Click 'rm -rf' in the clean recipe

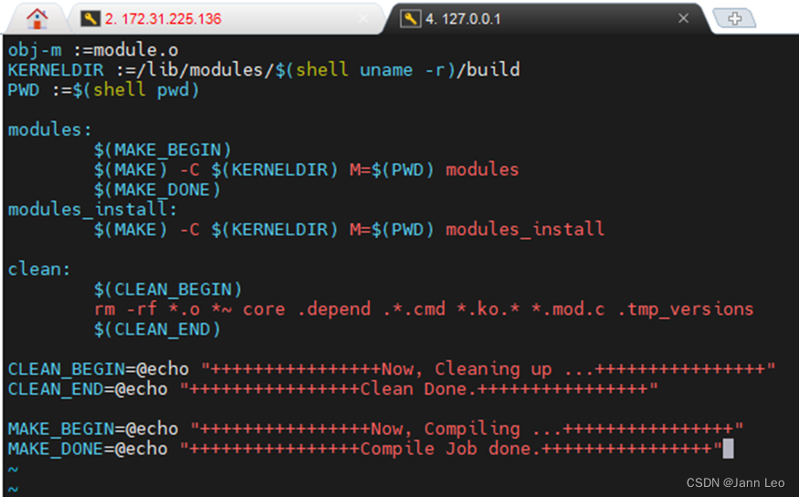pos(125,309)
